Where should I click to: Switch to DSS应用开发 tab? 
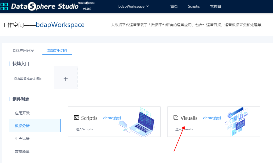pos(24,50)
